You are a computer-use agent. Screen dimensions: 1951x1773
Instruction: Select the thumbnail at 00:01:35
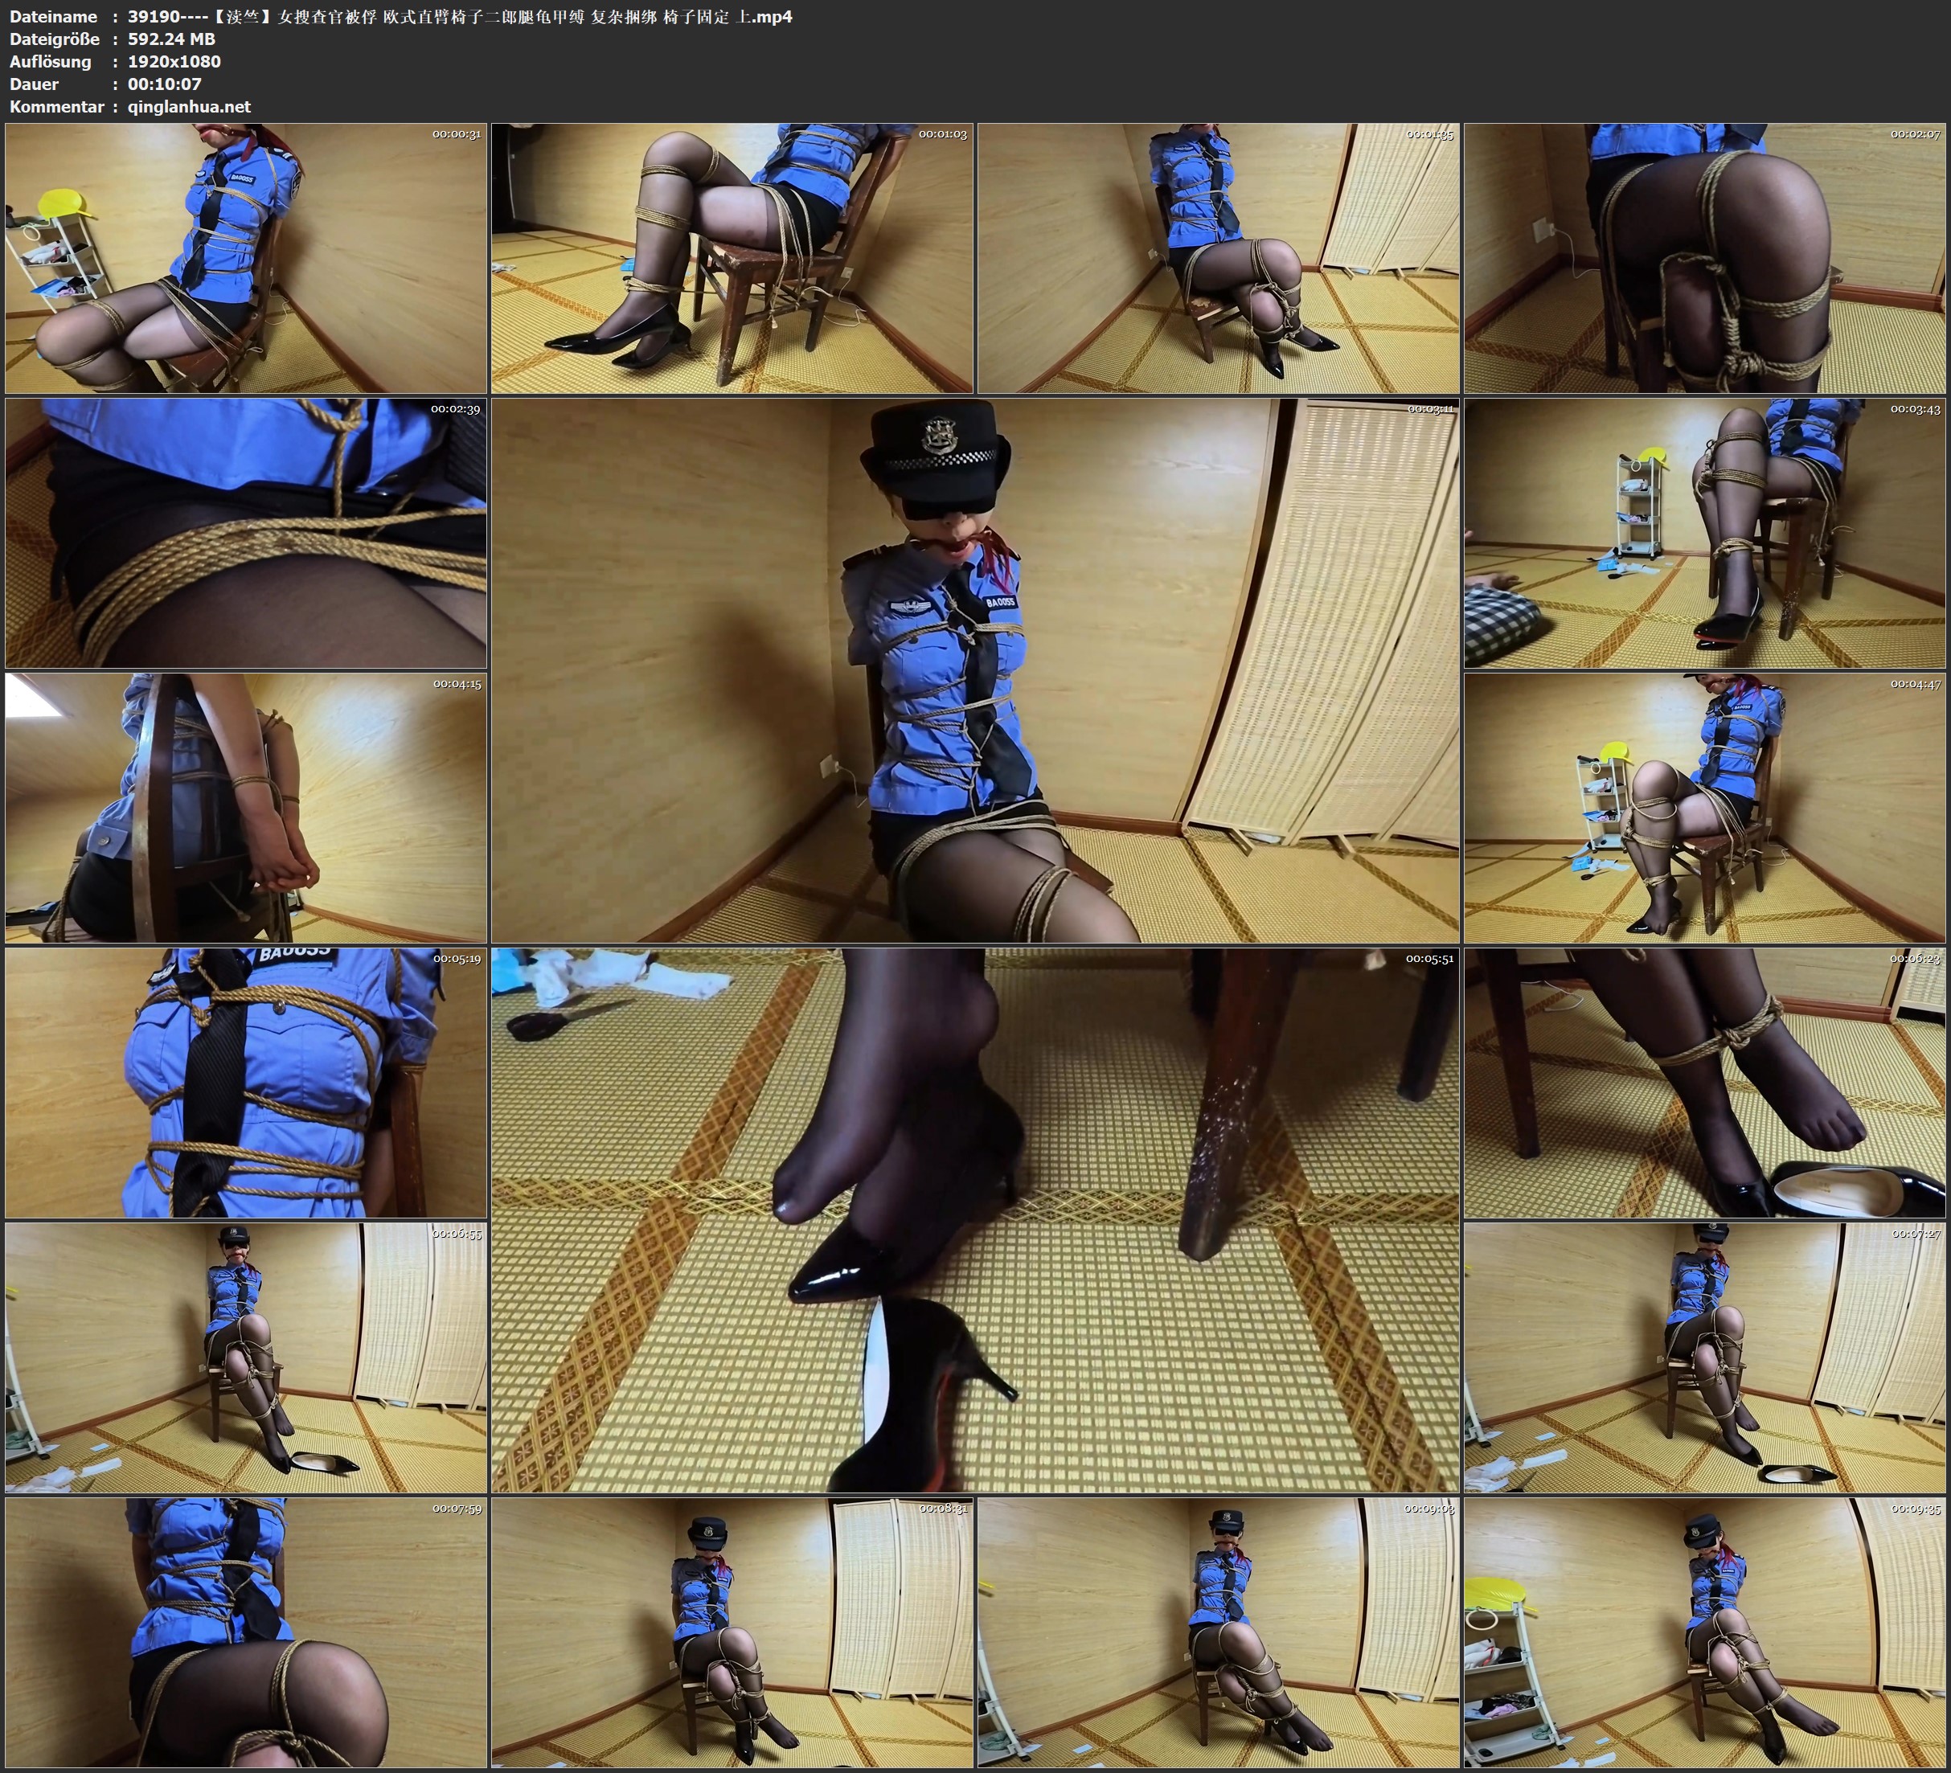point(1217,259)
